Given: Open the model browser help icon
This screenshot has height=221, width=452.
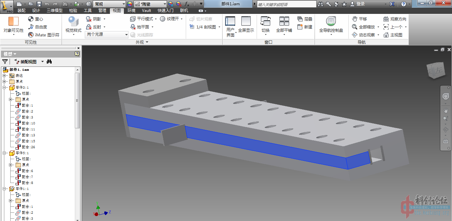Looking at the screenshot, I should [77, 54].
